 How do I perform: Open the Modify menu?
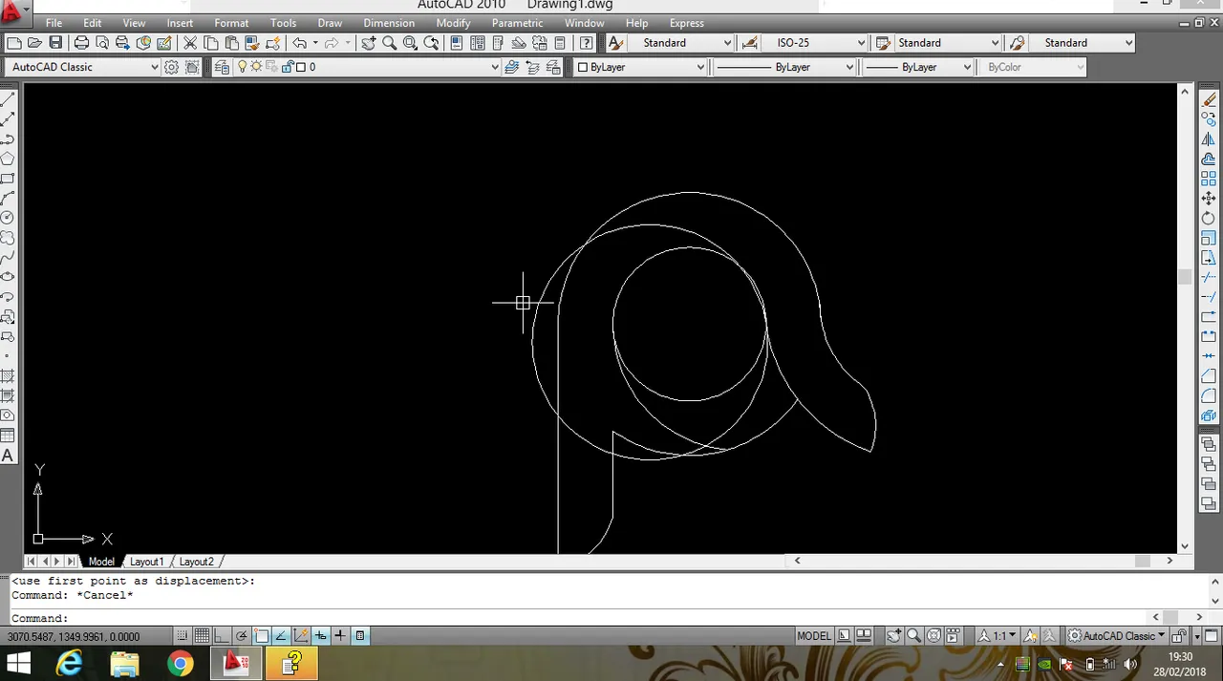(453, 23)
